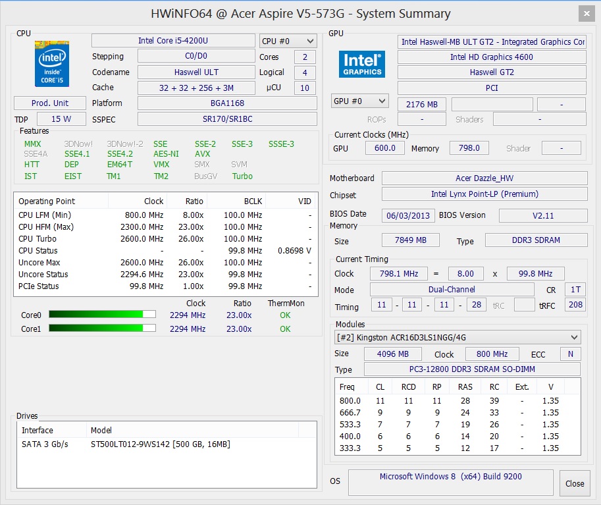The image size is (601, 505).
Task: Click the Intel HD Graphics 4600 field
Action: [x=492, y=57]
